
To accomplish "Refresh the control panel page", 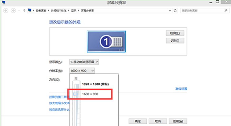I will coord(175,11).
